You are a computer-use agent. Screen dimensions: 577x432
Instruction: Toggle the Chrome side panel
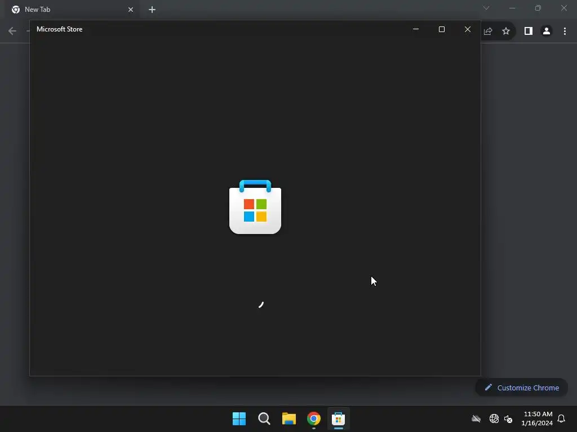[x=529, y=31]
